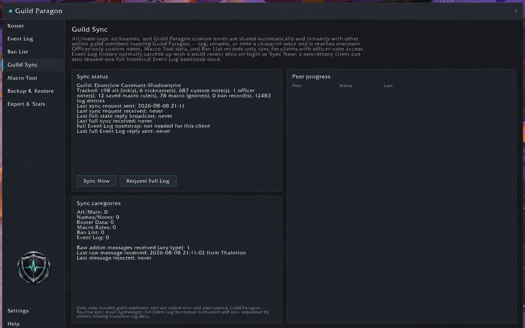Click the teal square icon beside Guild Paragon

click(x=11, y=11)
